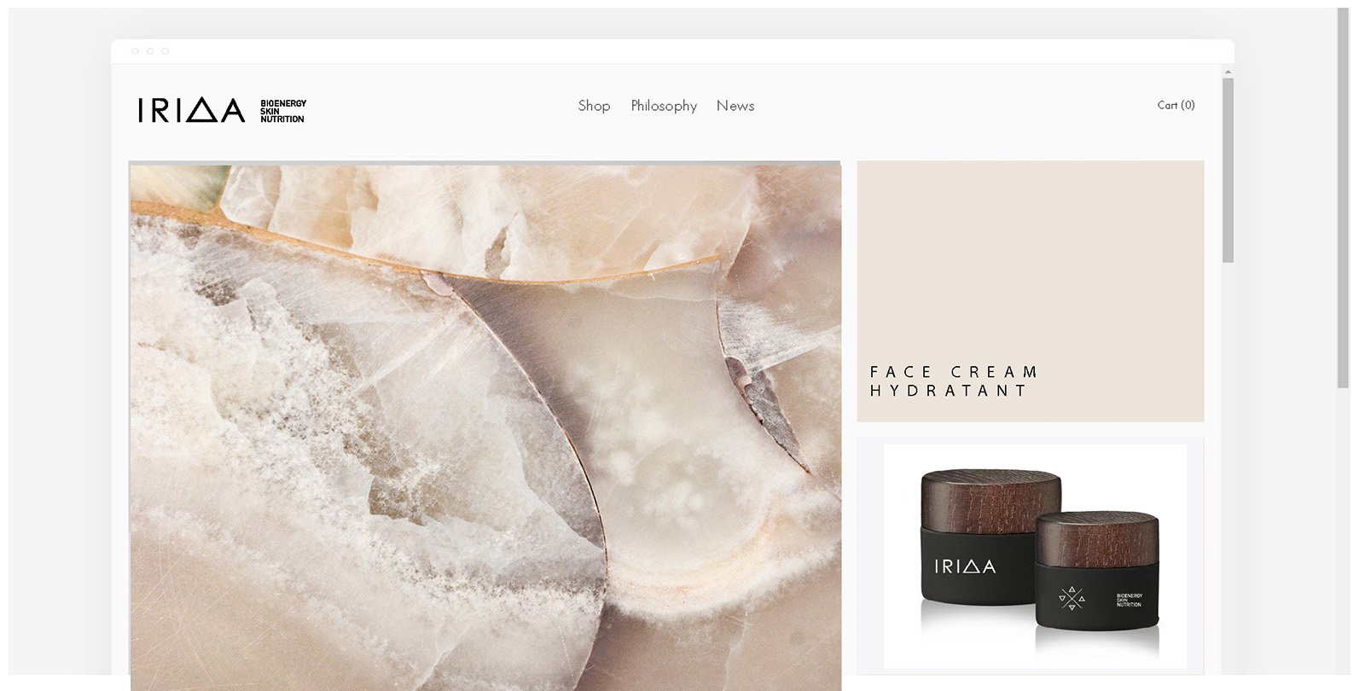Click the outer window scrollbar thumb
Viewport: 1365px width, 691px height.
tap(1343, 198)
